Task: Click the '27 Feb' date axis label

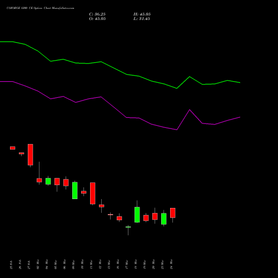Action: 29,265
